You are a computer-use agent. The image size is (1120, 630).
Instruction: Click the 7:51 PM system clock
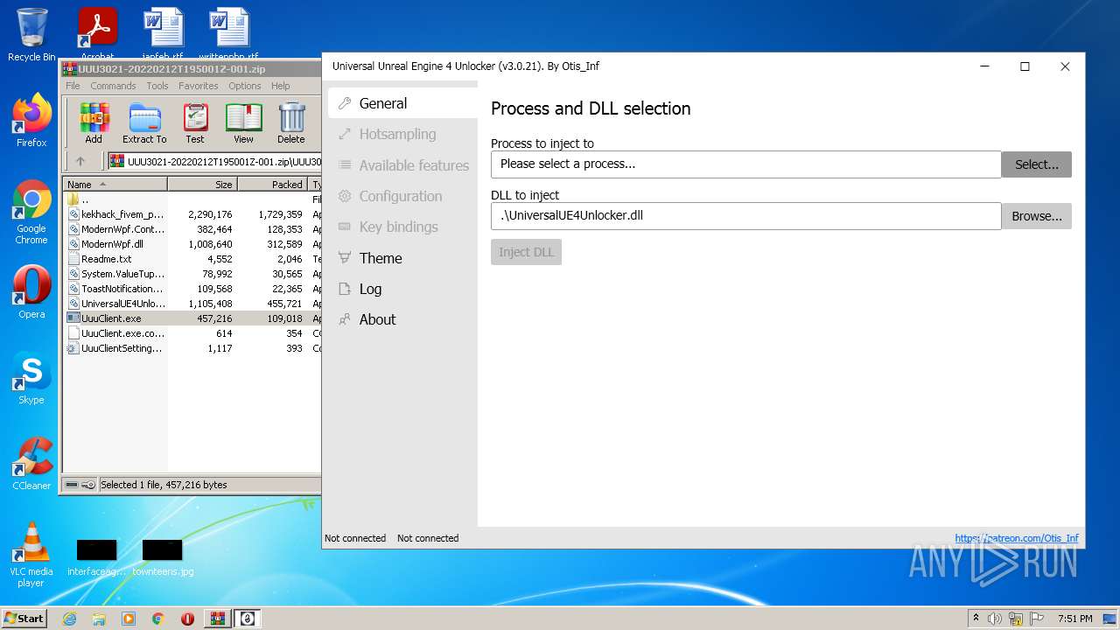1074,619
